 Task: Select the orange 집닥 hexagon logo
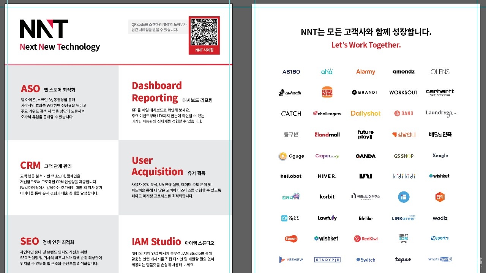click(x=440, y=197)
